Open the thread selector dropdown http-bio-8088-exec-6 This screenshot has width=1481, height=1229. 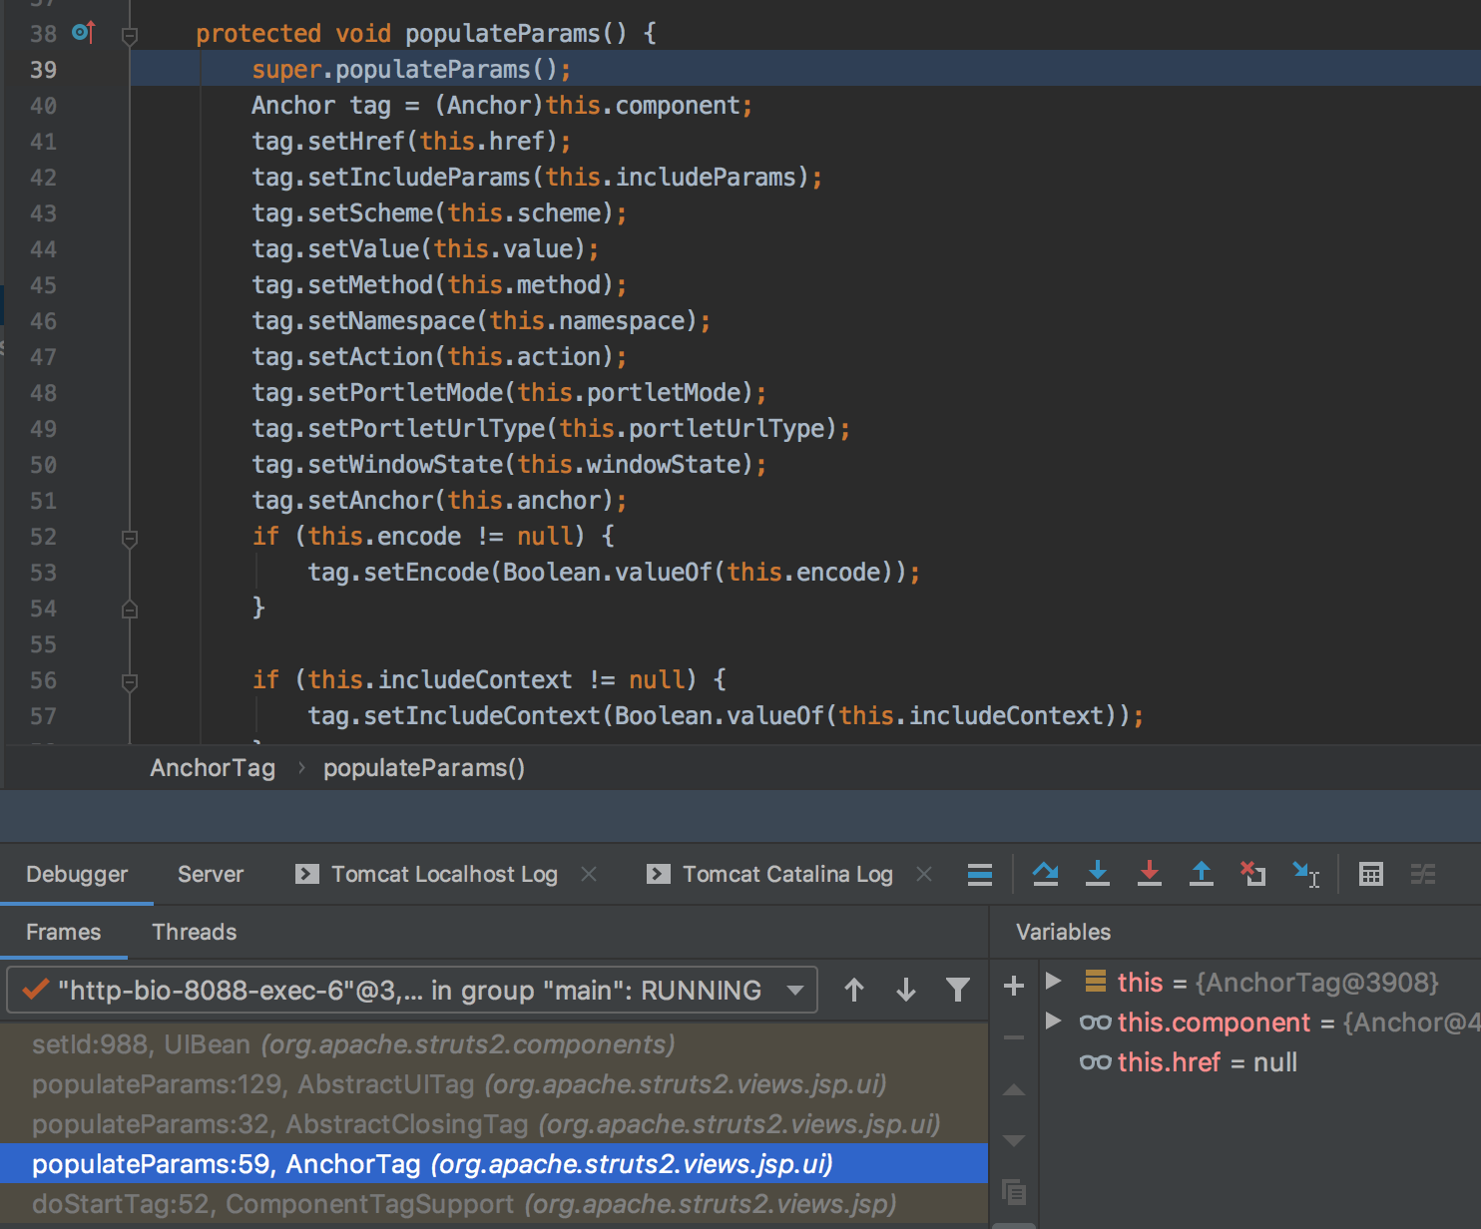[412, 990]
